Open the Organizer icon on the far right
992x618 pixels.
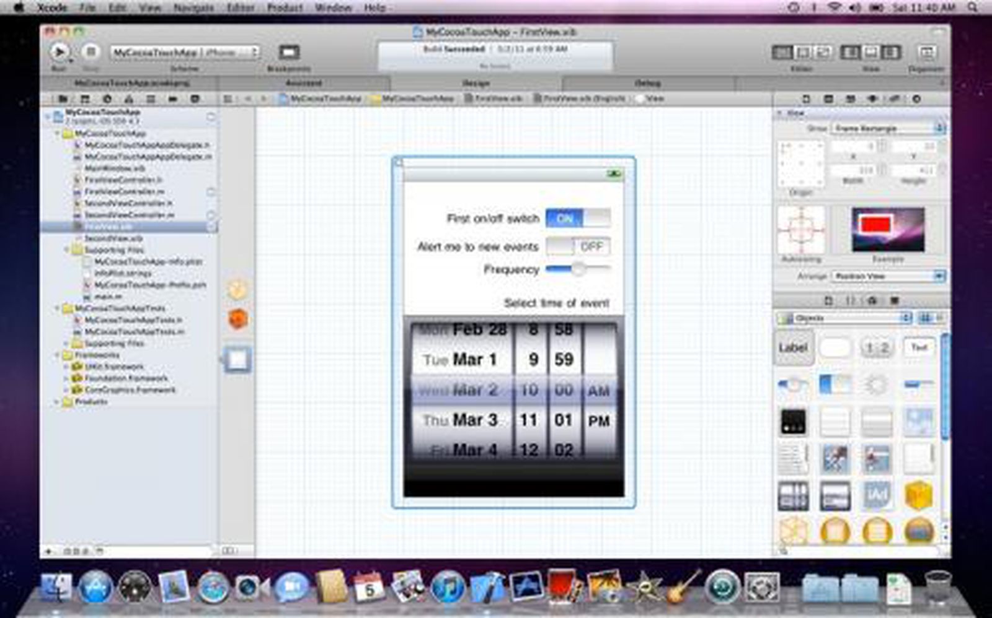928,52
